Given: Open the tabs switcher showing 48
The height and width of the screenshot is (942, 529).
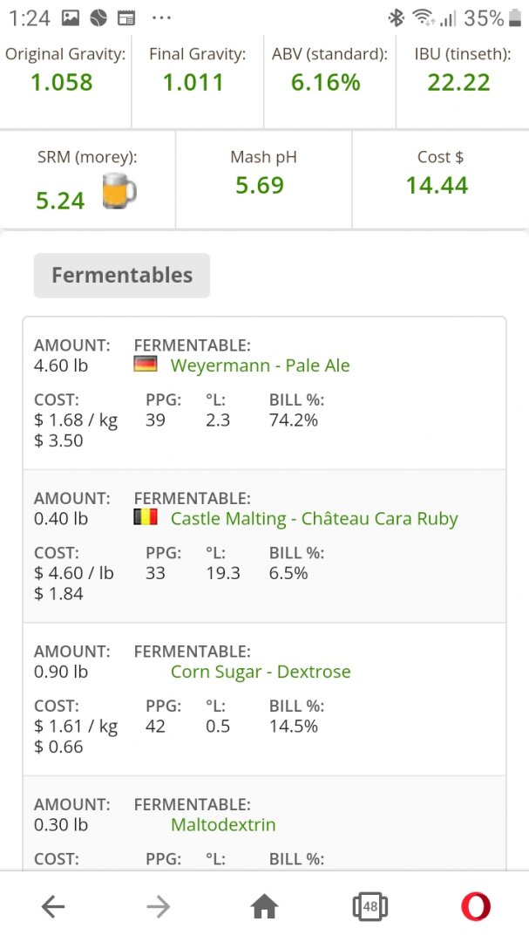Looking at the screenshot, I should (x=370, y=906).
